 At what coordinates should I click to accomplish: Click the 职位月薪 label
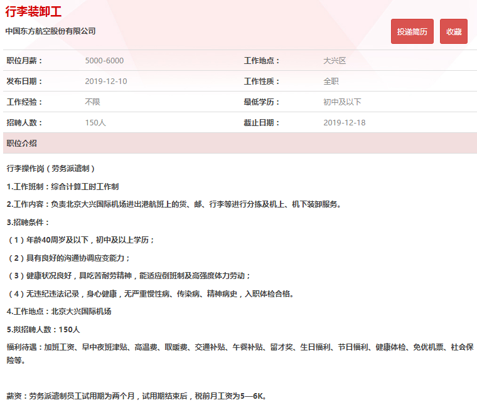(x=24, y=60)
